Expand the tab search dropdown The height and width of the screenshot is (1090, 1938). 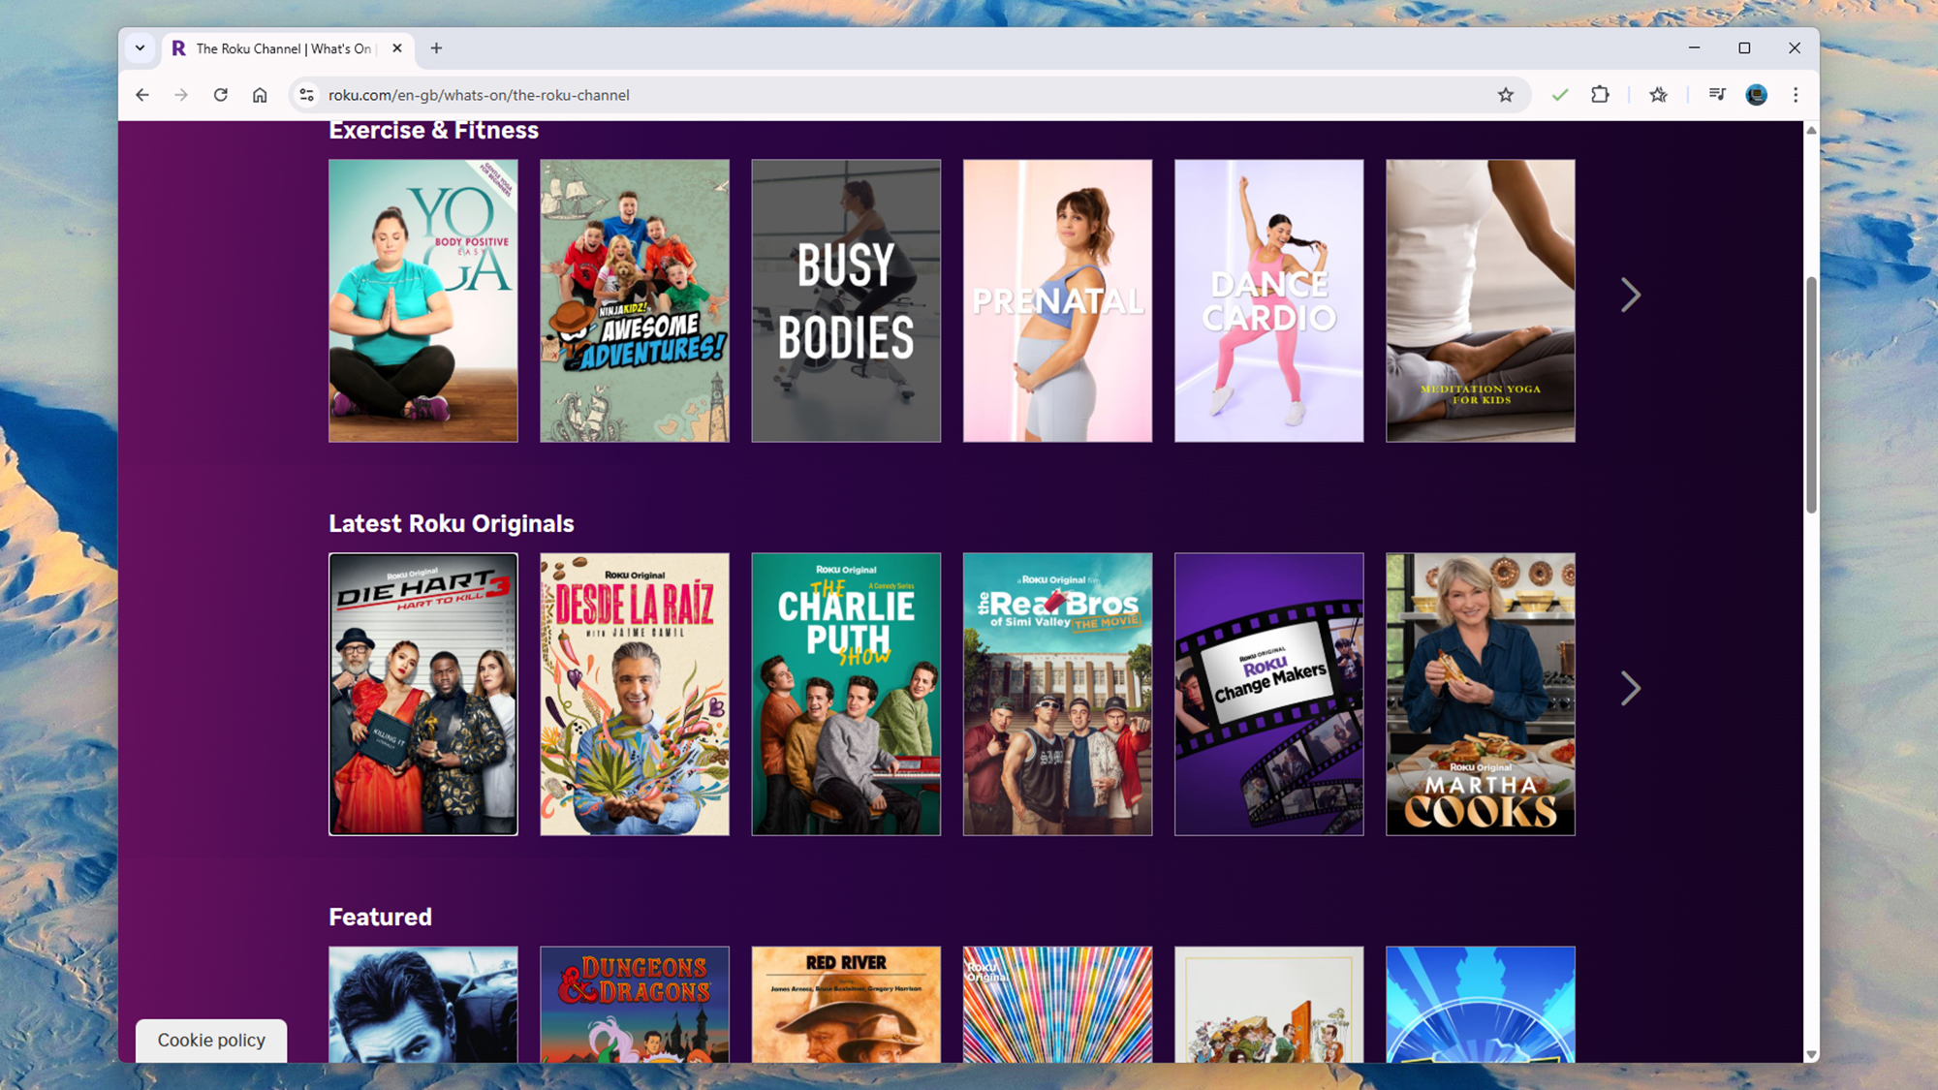(x=141, y=48)
